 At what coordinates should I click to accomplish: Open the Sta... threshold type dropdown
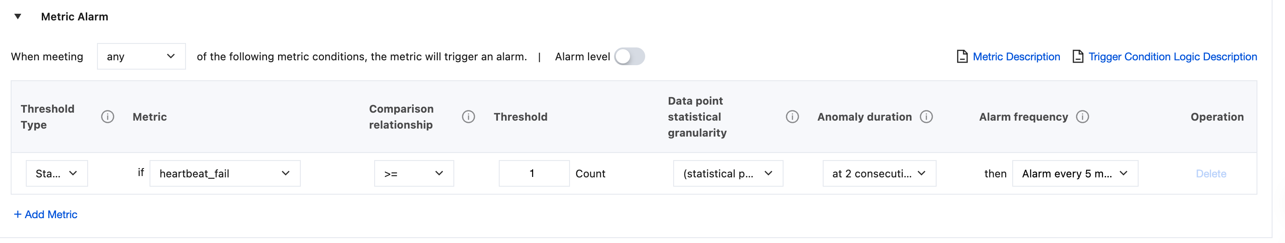57,173
